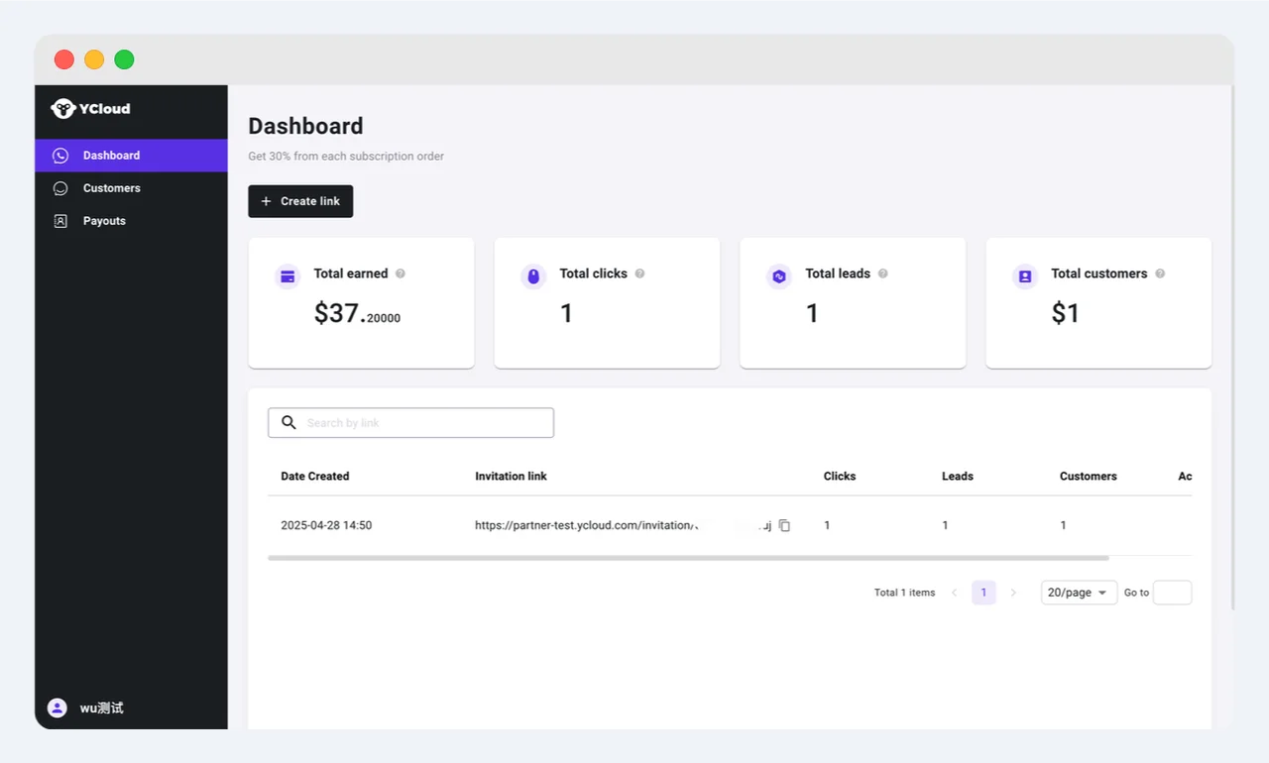Screen dimensions: 1269x763
Task: Click the user avatar icon for wu测试
Action: click(58, 708)
